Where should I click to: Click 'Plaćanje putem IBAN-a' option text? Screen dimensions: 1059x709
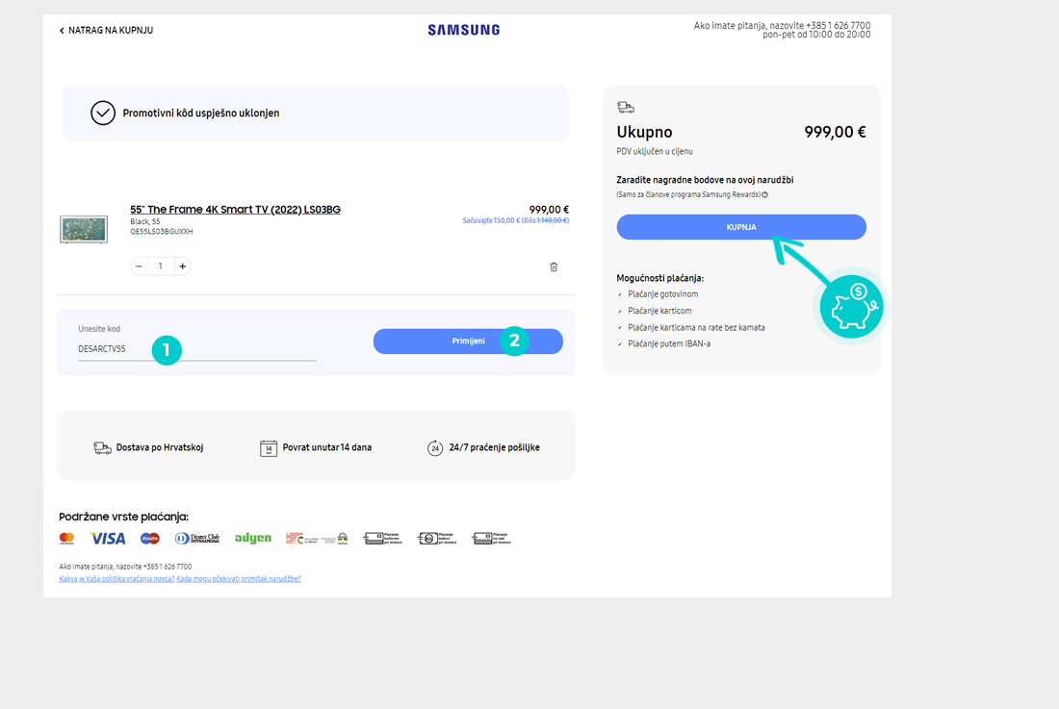pos(669,344)
